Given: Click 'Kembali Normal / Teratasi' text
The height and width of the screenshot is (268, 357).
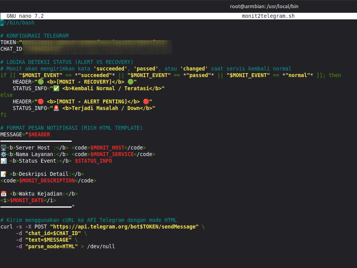Looking at the screenshot, I should click(x=110, y=88).
